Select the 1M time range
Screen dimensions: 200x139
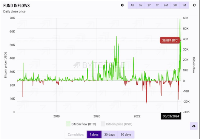[x=184, y=5]
